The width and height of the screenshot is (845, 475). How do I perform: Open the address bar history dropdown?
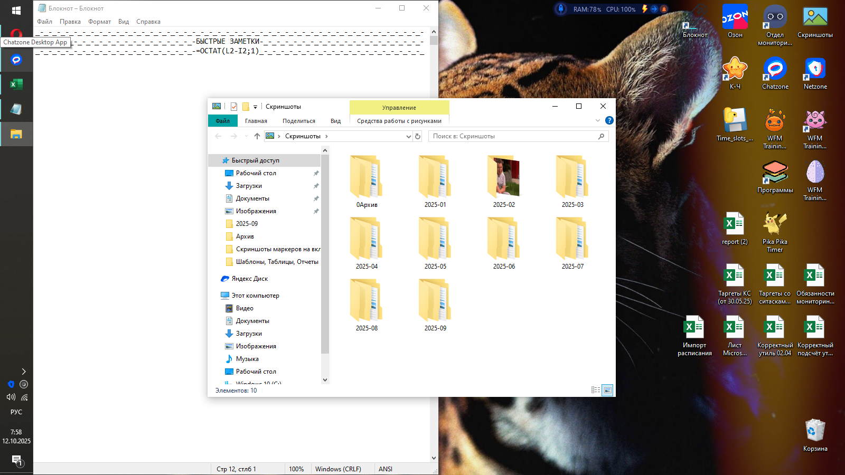pos(408,136)
